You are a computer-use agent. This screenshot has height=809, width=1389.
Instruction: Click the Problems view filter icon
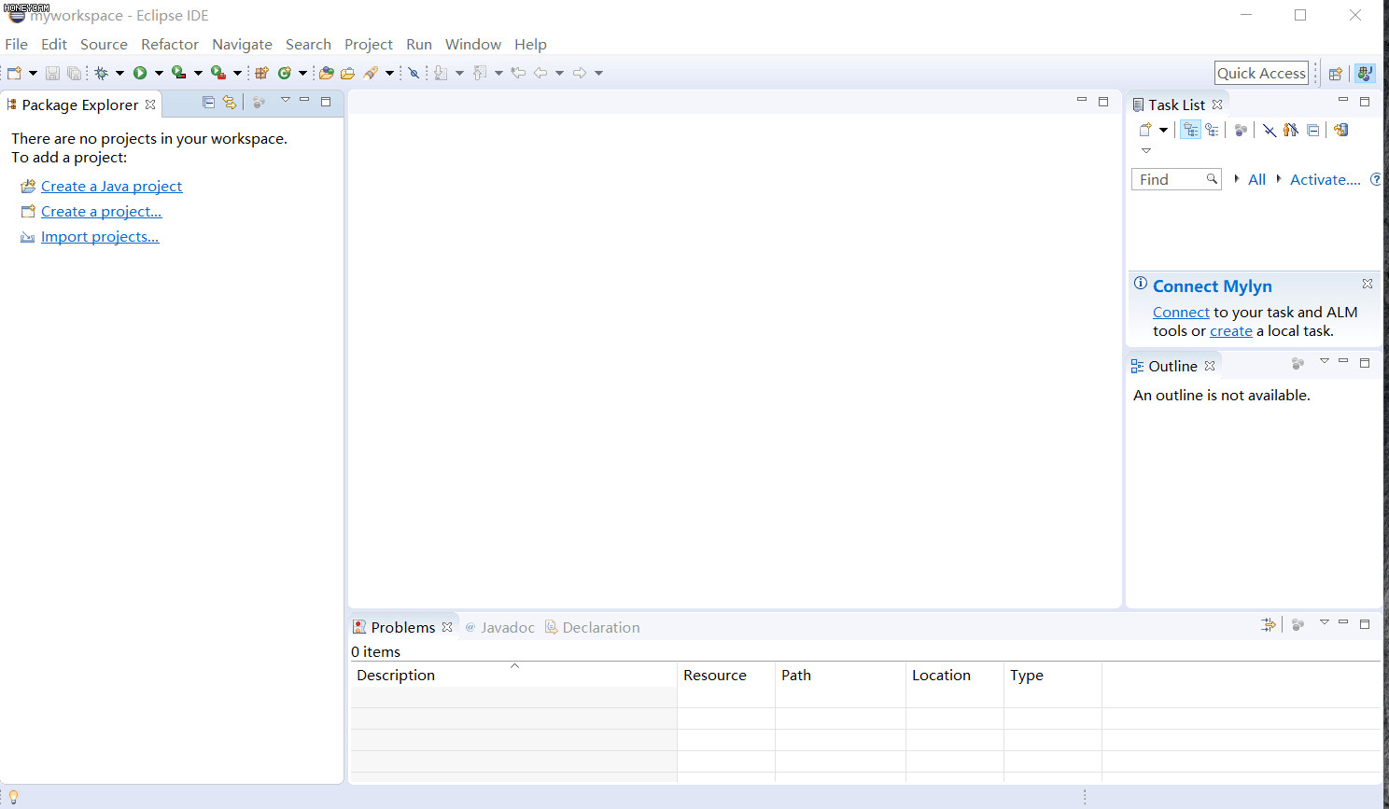(1268, 624)
